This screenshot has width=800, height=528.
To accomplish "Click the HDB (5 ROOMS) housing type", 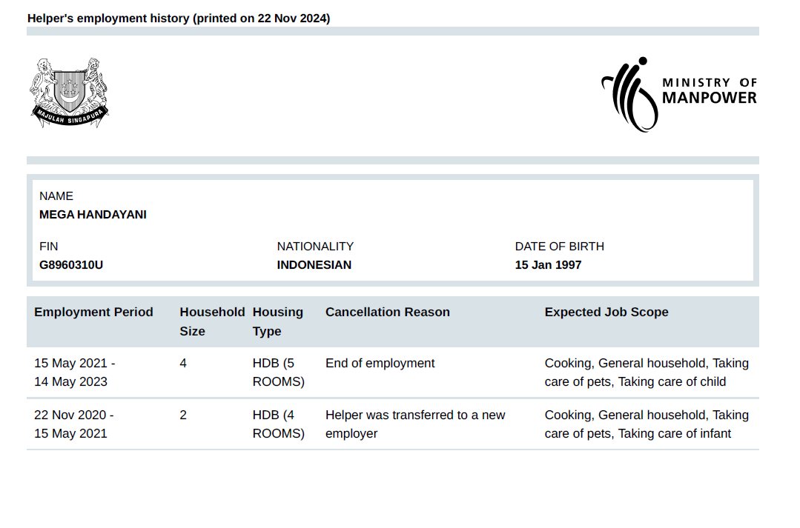I will point(278,372).
